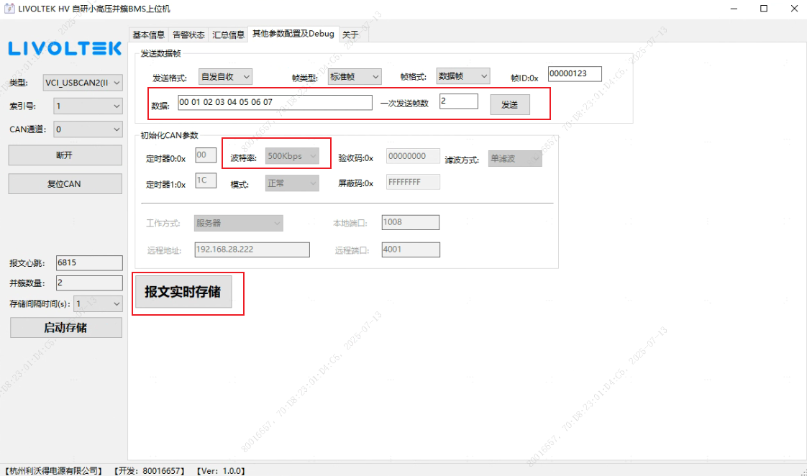This screenshot has height=476, width=807.
Task: Open the 关于 tab
Action: [x=350, y=35]
